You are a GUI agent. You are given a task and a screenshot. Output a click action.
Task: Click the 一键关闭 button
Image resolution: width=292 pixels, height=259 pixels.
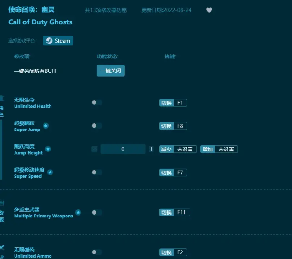pos(111,71)
